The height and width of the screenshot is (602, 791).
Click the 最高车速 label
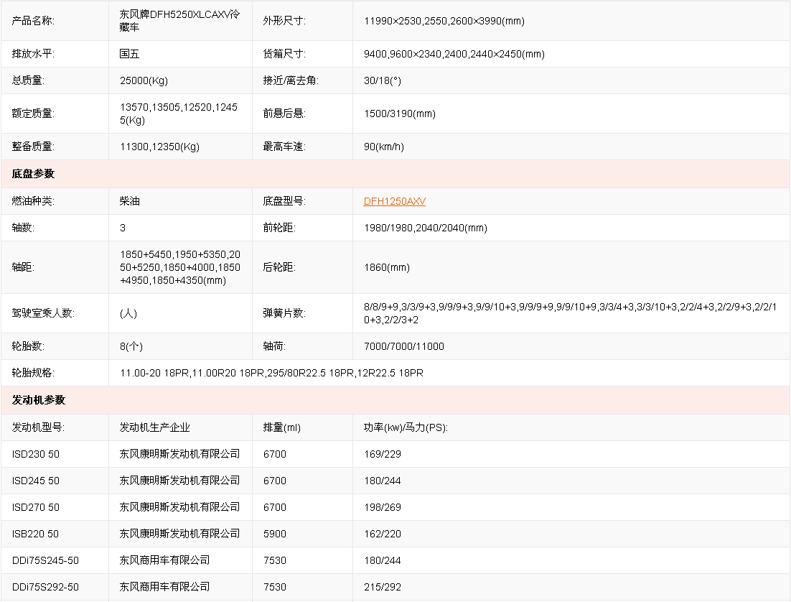coord(284,147)
